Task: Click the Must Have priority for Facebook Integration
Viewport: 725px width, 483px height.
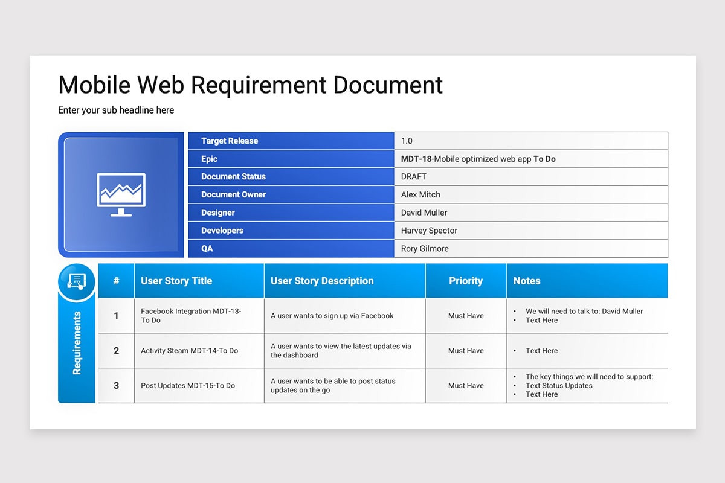Action: coord(466,316)
